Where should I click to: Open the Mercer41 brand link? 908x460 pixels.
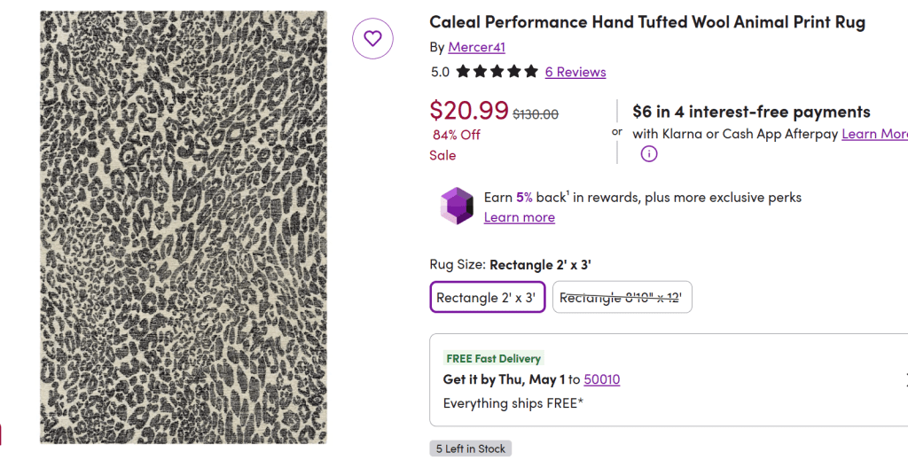[x=476, y=47]
